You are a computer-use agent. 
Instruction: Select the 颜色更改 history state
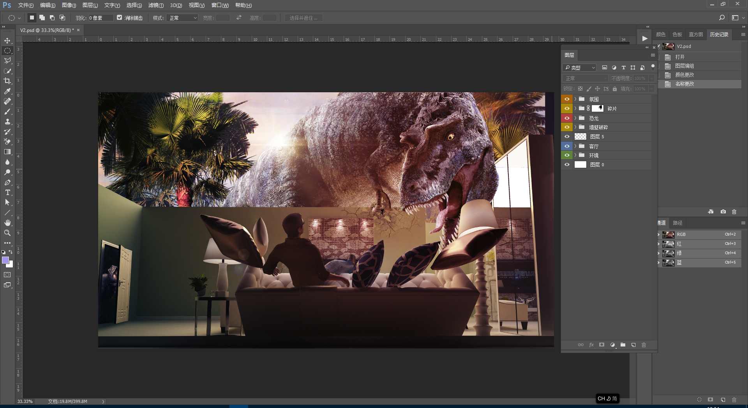[x=700, y=75]
